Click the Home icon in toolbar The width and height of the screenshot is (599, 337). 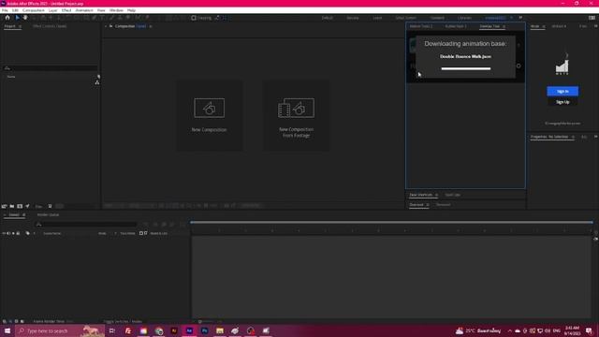7,18
